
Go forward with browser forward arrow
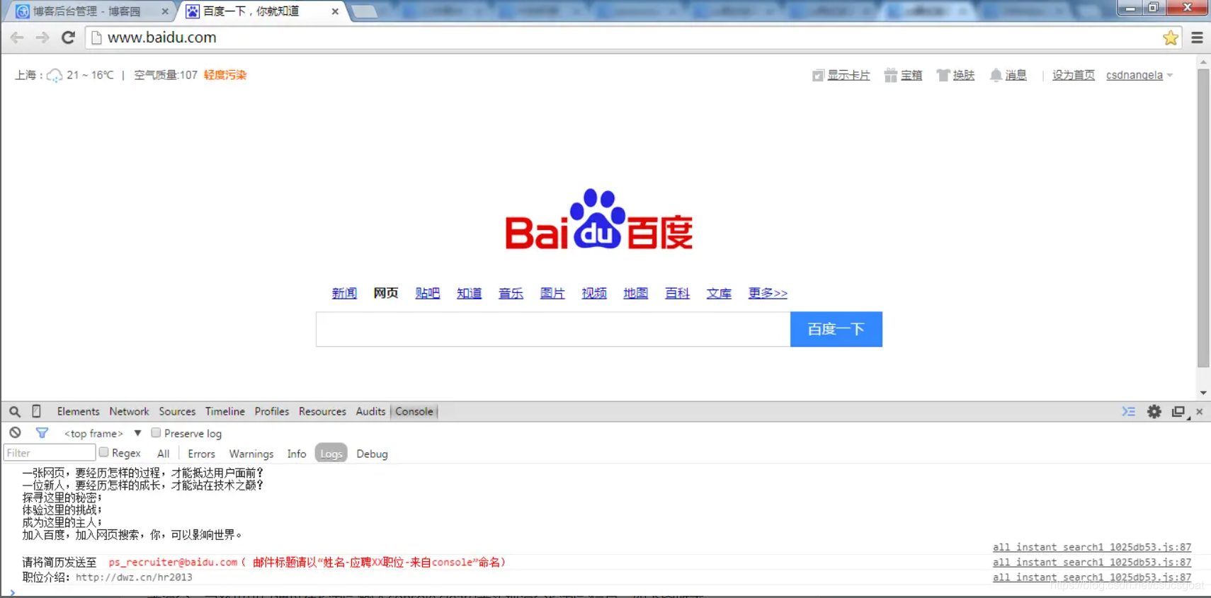[x=42, y=38]
